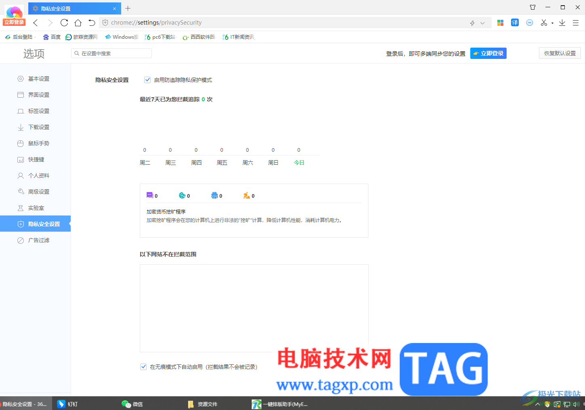Screen dimensions: 585x410
Task: Click the cryptocurrency miner blocking icon
Action: tap(246, 196)
